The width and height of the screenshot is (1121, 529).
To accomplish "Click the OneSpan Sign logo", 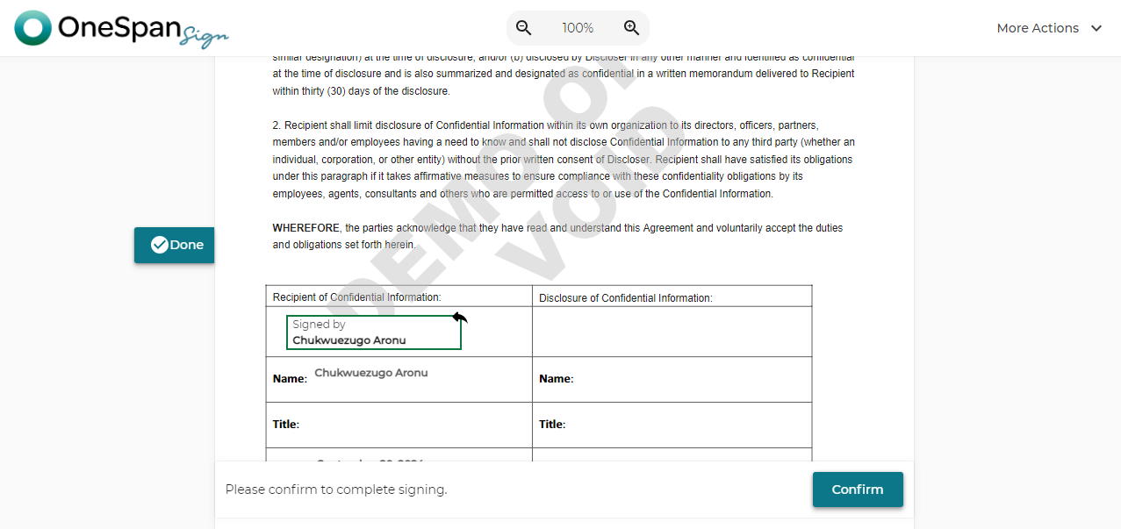I will (x=121, y=29).
